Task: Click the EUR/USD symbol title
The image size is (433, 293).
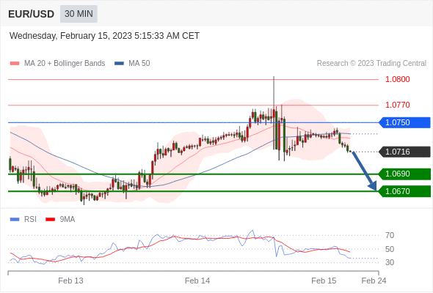Action: pyautogui.click(x=31, y=14)
